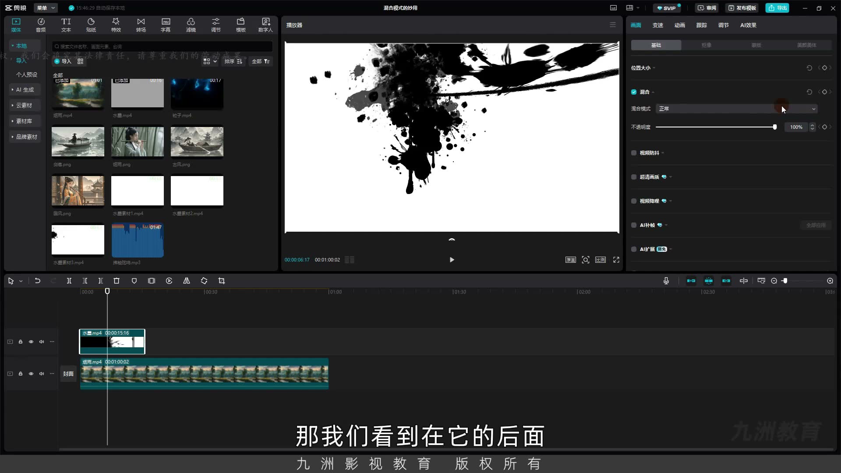
Task: Reset 混合 blend settings icon
Action: tap(809, 92)
